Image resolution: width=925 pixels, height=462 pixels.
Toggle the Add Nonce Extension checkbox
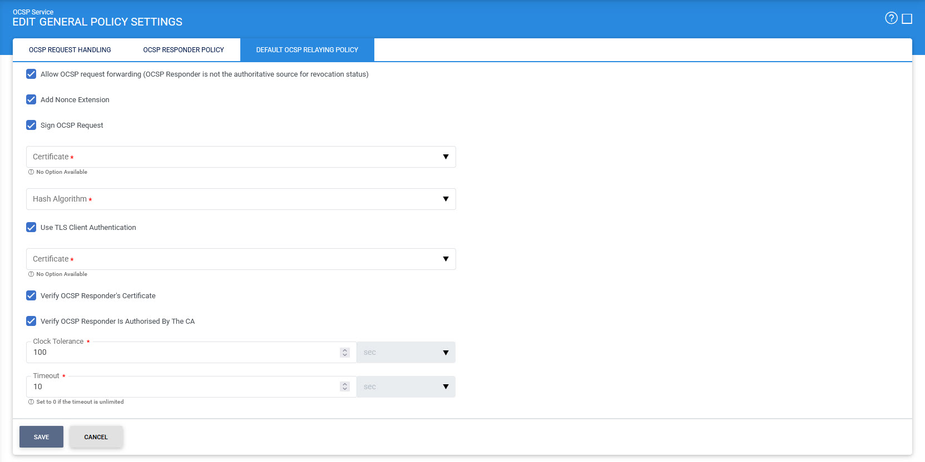31,99
